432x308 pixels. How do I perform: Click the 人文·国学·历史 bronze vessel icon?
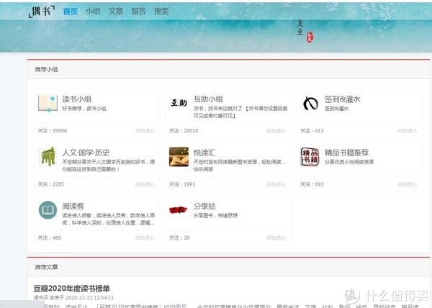48,157
